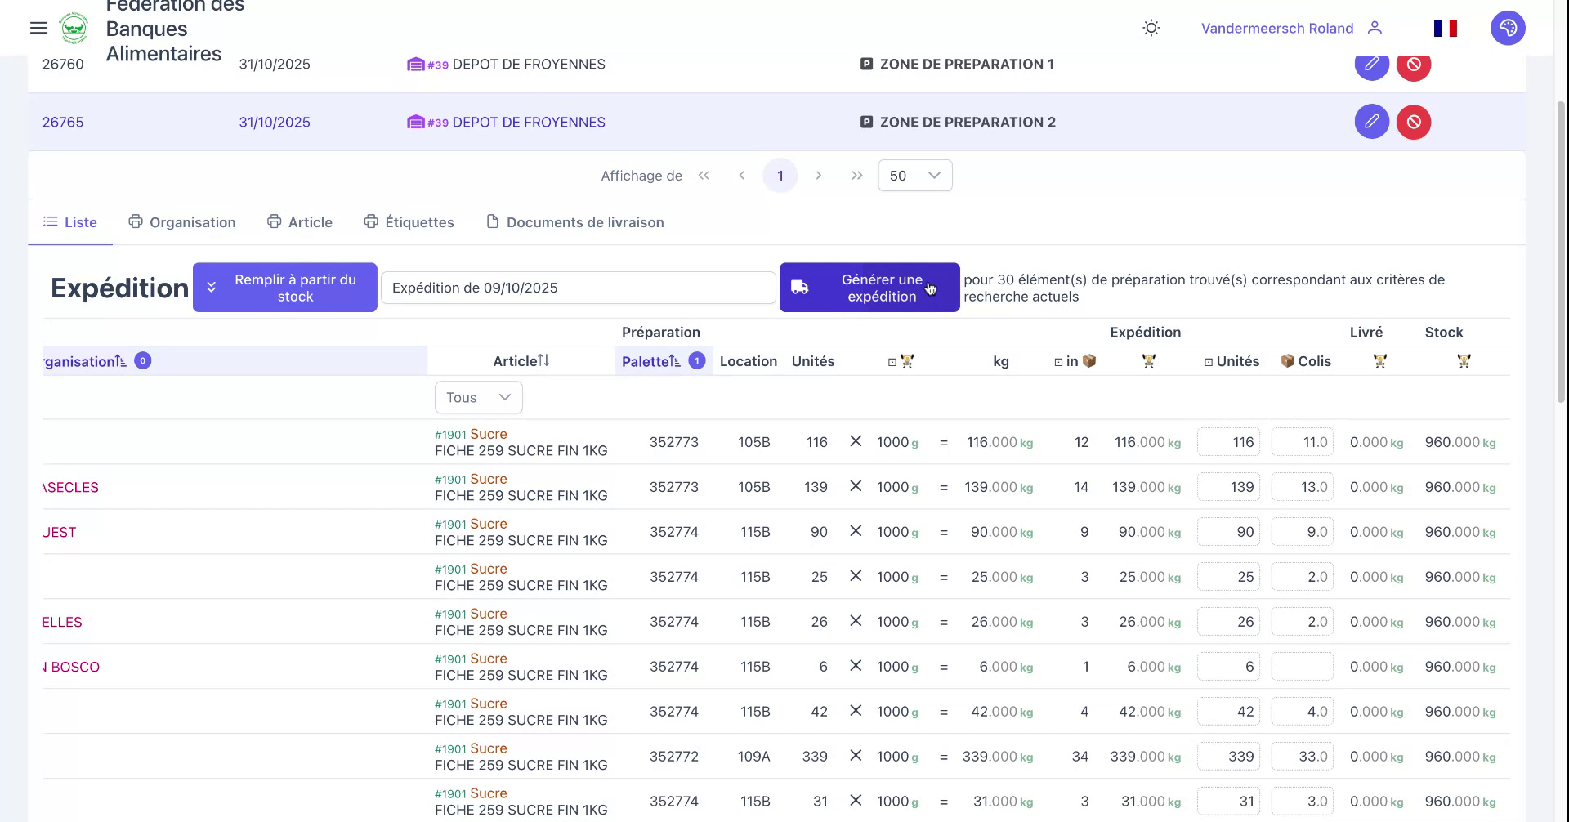Edit shipment row 26765 with the pencil icon

[1372, 121]
